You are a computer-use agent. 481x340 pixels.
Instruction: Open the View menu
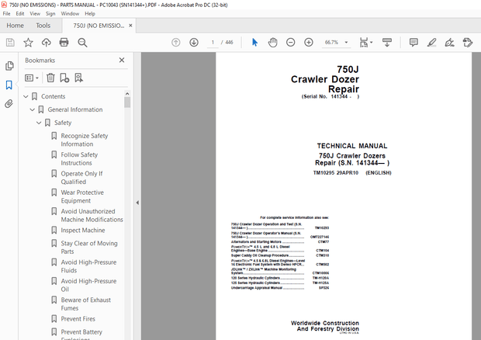[x=35, y=13]
